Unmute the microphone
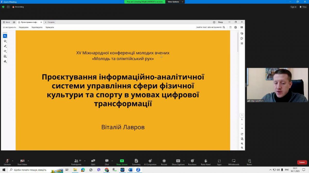 pyautogui.click(x=7, y=162)
